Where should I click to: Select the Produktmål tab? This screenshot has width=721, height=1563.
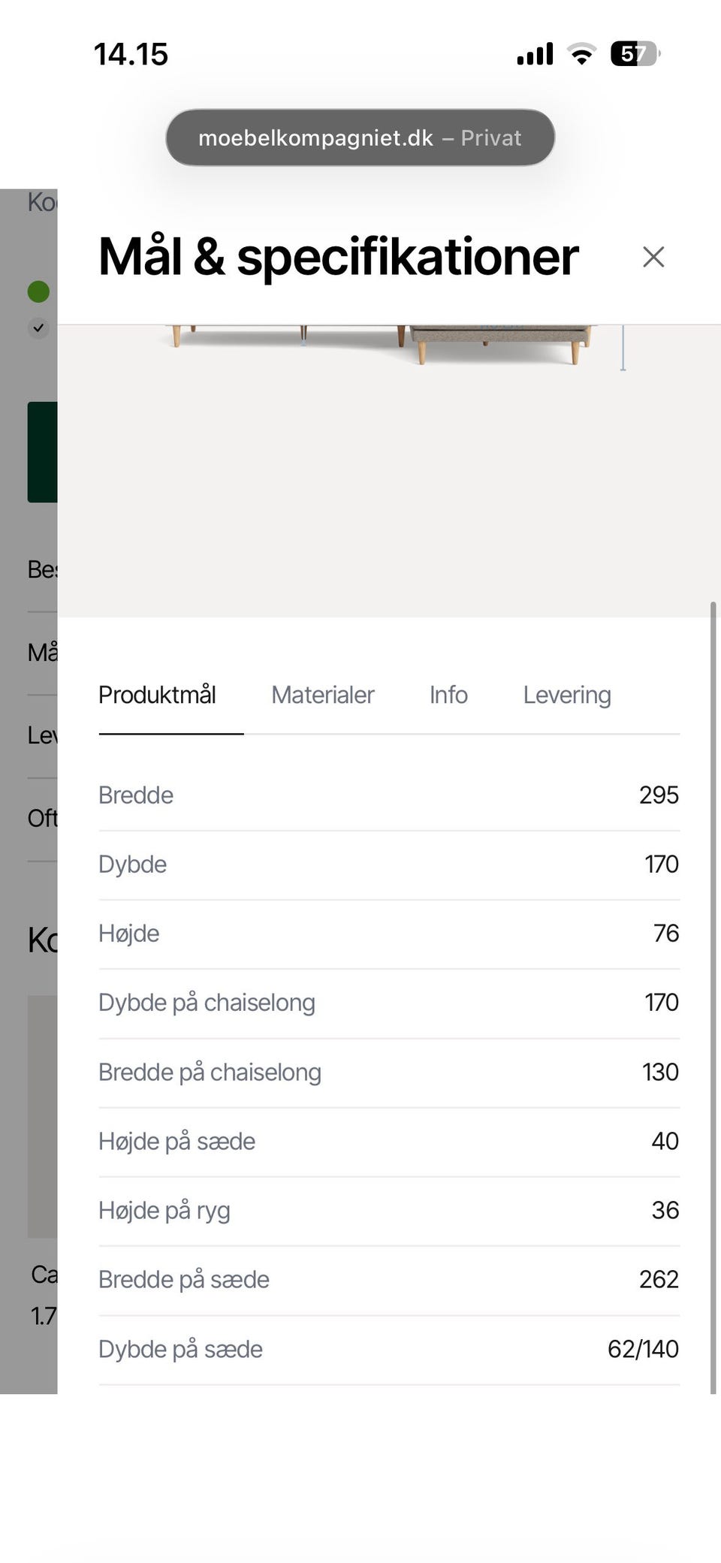157,695
